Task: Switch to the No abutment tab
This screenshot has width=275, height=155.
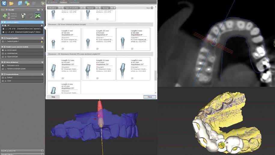Action: (x=52, y=2)
